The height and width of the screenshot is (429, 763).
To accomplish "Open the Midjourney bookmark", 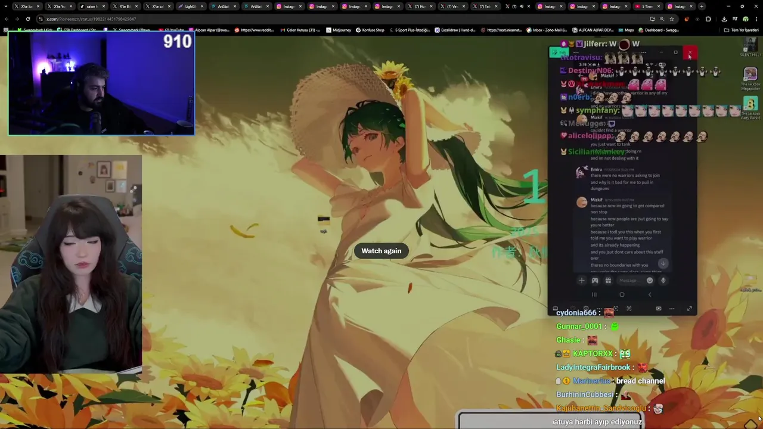I will (x=339, y=30).
